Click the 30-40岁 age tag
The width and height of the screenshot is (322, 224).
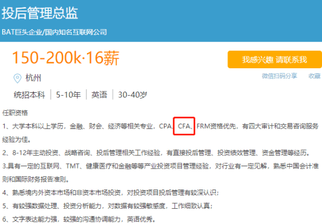(132, 95)
